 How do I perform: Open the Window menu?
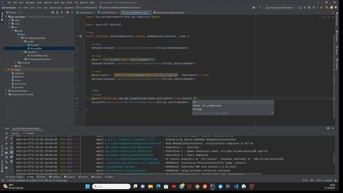(x=84, y=2)
